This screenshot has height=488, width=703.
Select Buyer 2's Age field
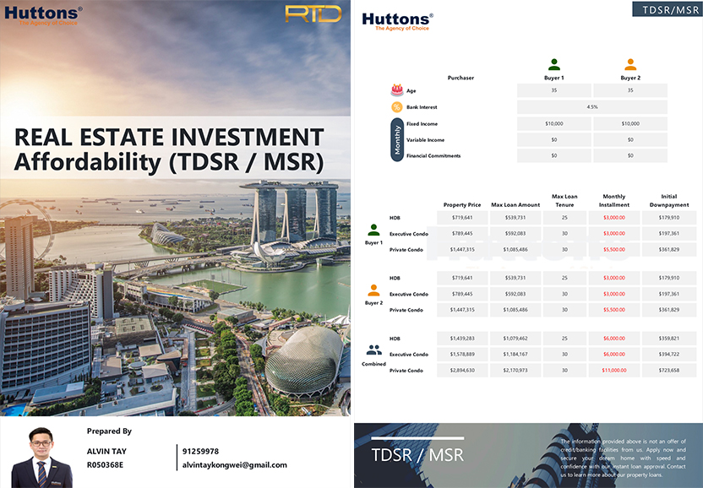pos(630,90)
